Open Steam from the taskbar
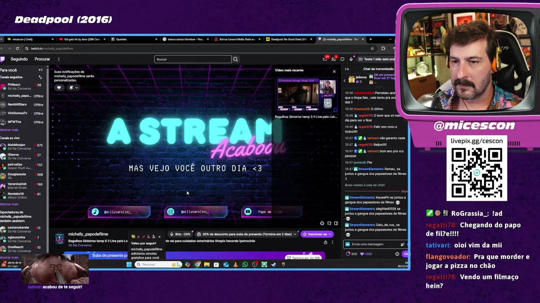The height and width of the screenshot is (303, 540). (274, 264)
